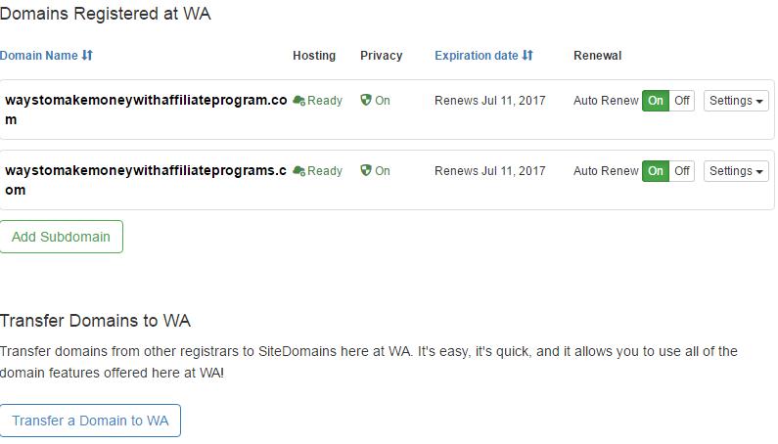Enable Auto Renew On for second domain
The image size is (778, 444).
pos(656,171)
